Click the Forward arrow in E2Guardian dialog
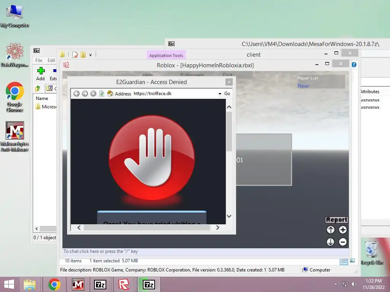This screenshot has height=292, width=390. 85,94
